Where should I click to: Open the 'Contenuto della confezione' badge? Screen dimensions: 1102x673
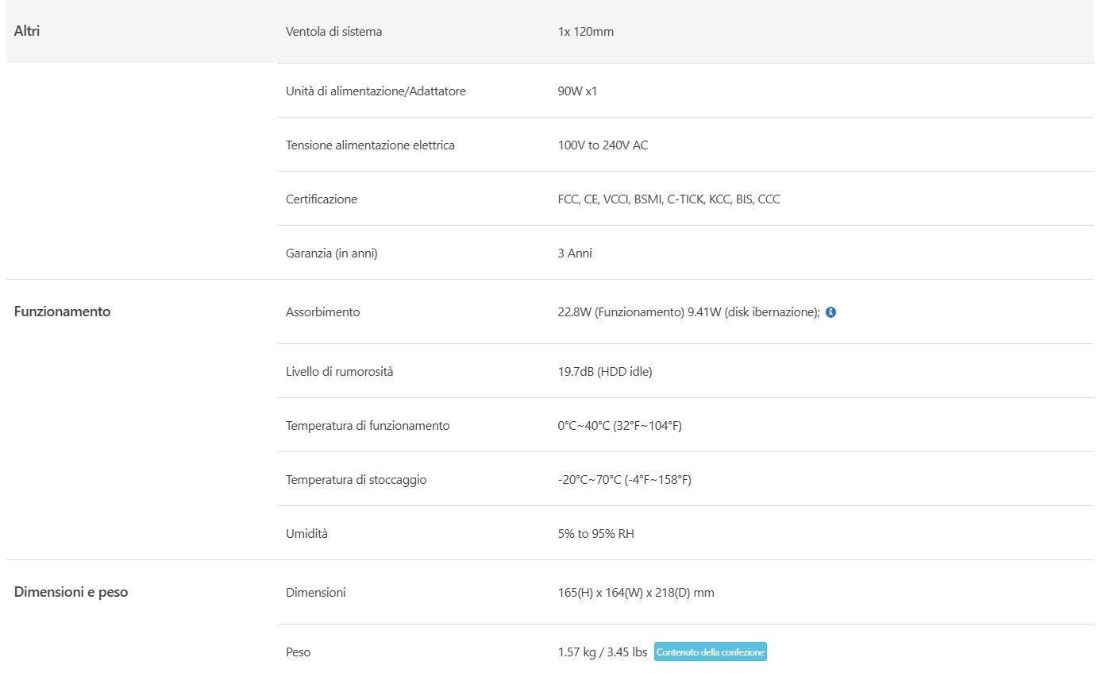click(x=710, y=652)
